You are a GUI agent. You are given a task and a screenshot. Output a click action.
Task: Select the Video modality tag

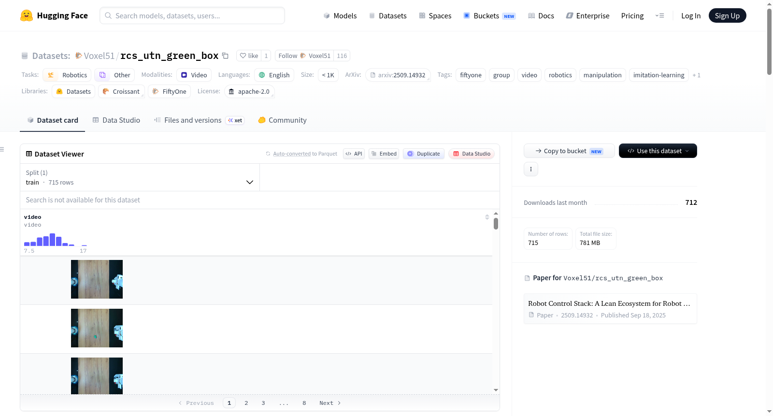(194, 75)
